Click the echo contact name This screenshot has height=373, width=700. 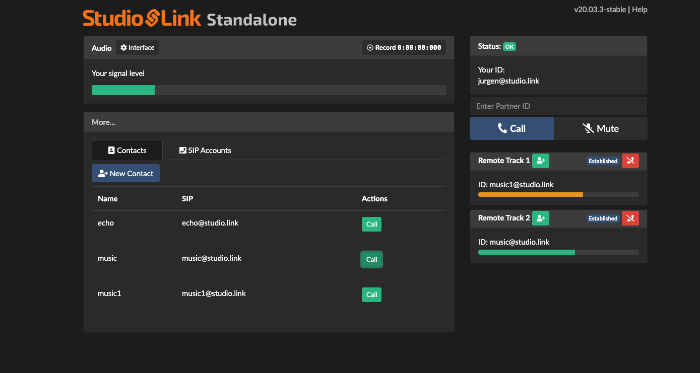click(106, 223)
